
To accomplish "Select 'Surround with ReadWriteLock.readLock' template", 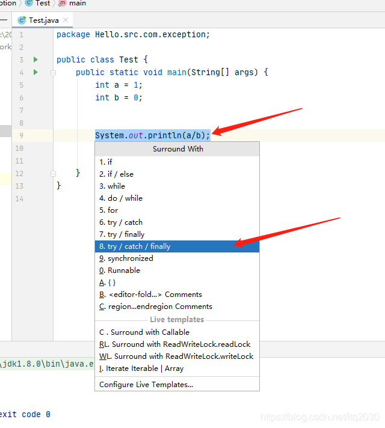I will tap(177, 344).
